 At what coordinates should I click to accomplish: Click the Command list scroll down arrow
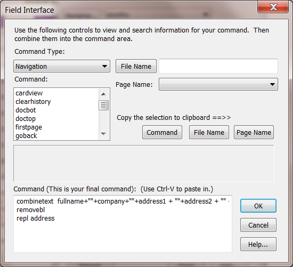103,134
